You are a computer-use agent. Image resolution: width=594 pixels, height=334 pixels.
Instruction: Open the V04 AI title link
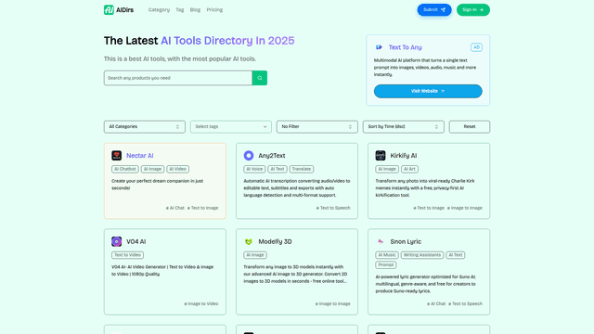pos(136,241)
